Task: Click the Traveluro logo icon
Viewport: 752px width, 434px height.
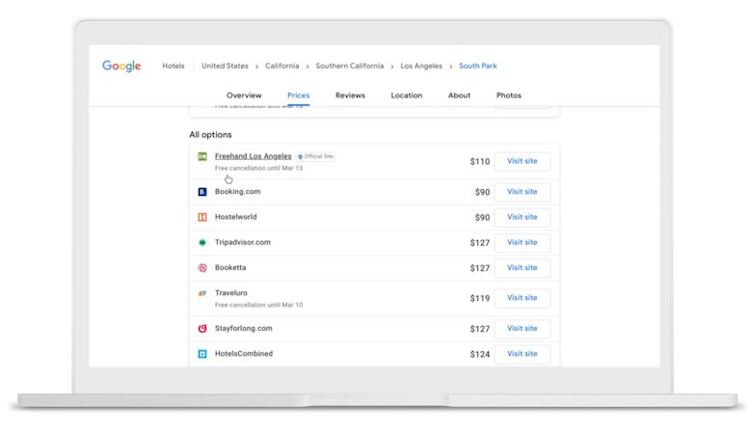Action: [x=202, y=293]
